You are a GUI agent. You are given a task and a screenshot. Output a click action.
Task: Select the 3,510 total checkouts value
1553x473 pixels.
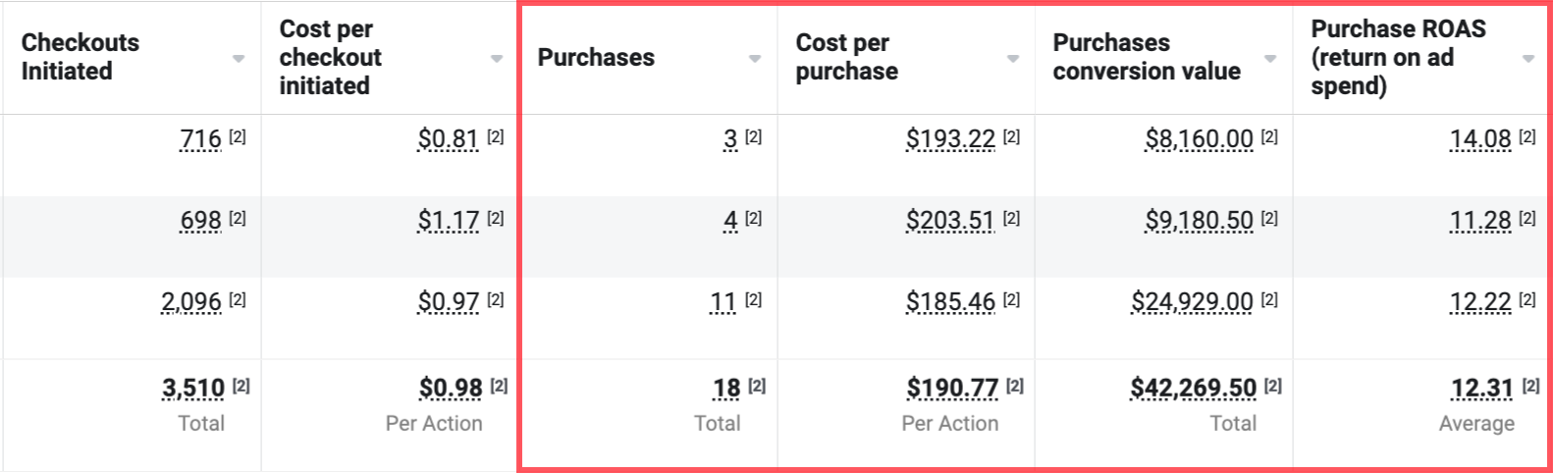click(193, 389)
